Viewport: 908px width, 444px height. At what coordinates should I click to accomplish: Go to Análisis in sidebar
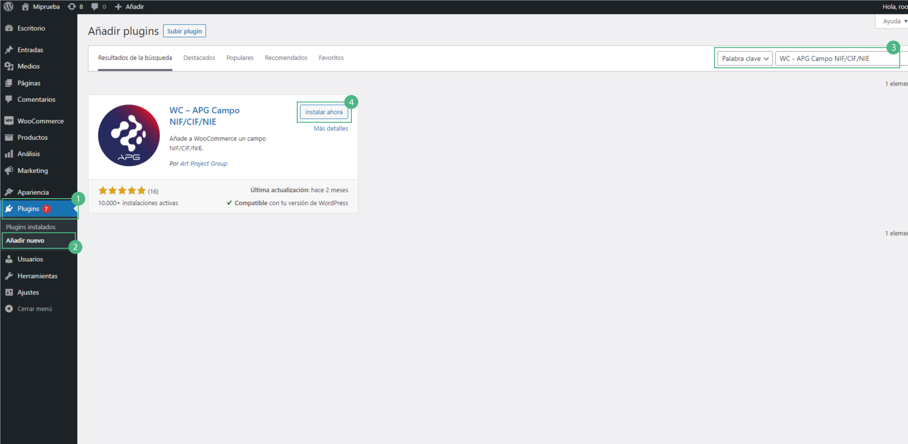(28, 154)
